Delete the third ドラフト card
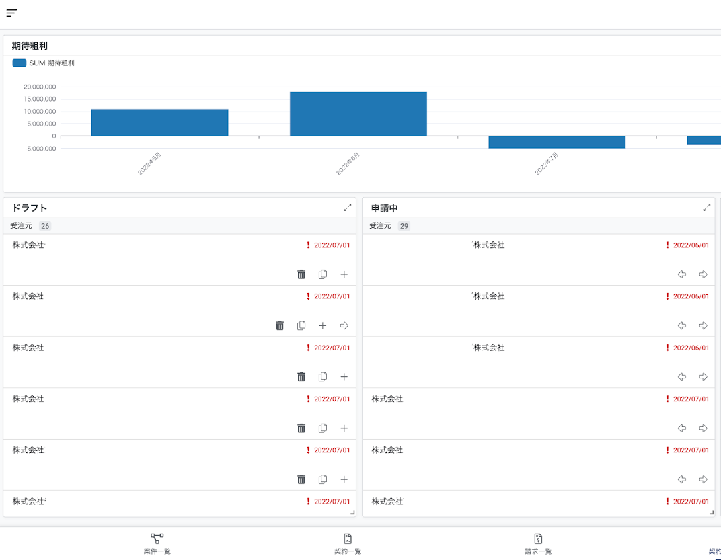This screenshot has height=560, width=721. point(301,377)
